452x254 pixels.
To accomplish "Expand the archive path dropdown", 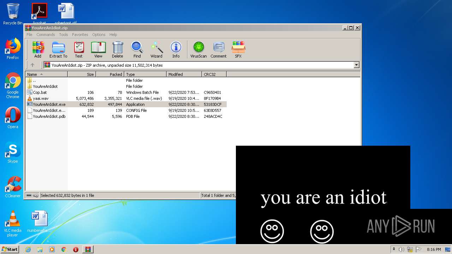I will coord(356,65).
